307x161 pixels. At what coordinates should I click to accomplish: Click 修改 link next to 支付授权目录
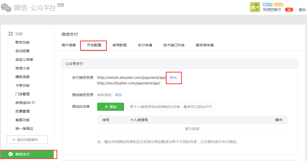[x=173, y=78]
